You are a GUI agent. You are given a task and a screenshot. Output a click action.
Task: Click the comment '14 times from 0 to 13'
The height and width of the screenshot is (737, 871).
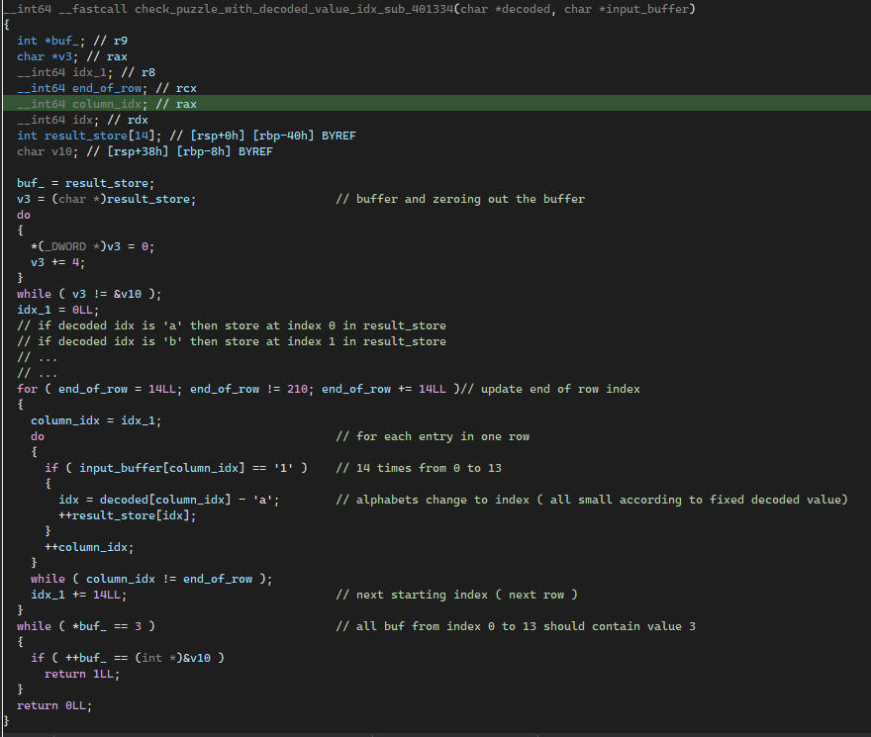coord(419,468)
